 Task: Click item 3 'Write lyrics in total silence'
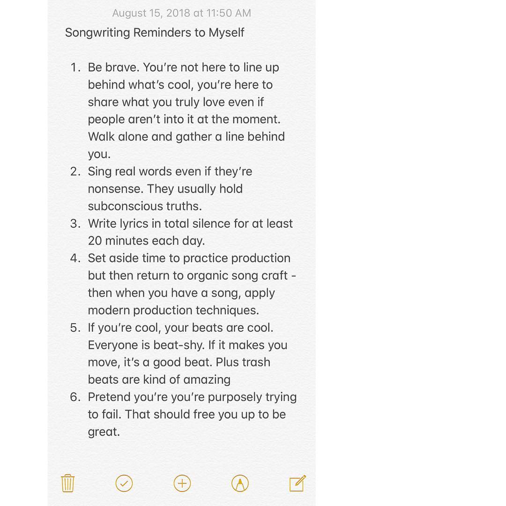pyautogui.click(x=190, y=223)
